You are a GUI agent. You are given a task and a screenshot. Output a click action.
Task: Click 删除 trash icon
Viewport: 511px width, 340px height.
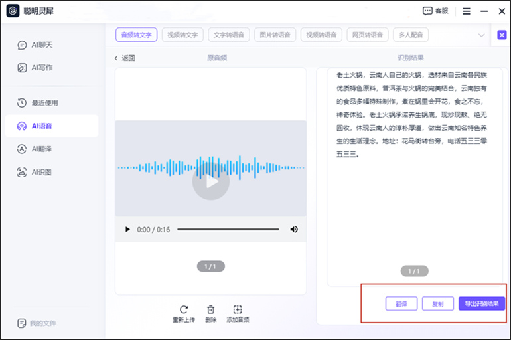(211, 314)
